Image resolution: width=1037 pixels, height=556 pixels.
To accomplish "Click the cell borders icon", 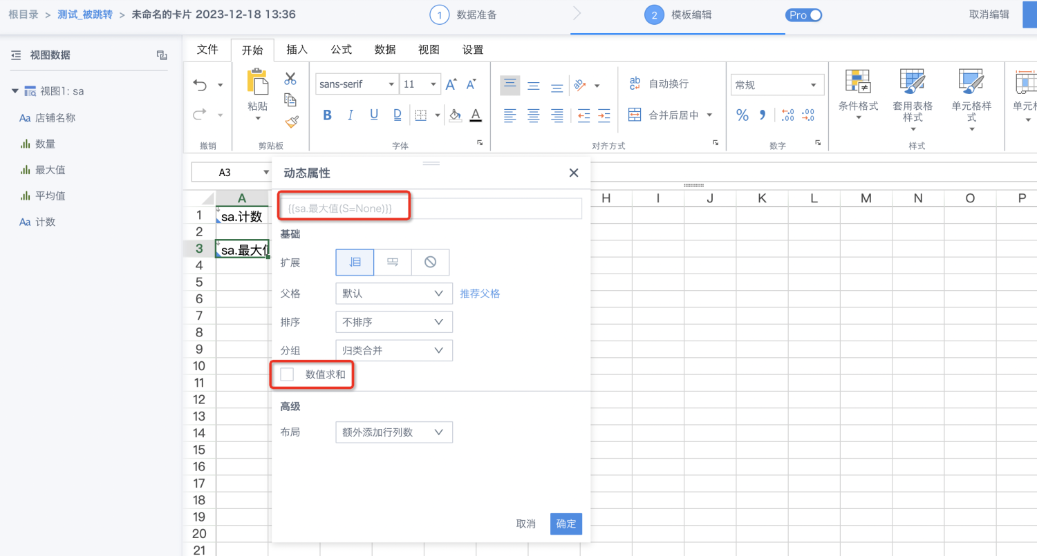I will point(420,115).
